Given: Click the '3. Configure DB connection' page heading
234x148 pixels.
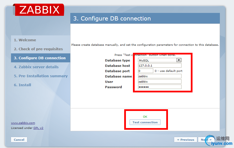Looking at the screenshot, I should point(112,19).
